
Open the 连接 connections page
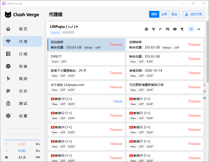(22, 66)
